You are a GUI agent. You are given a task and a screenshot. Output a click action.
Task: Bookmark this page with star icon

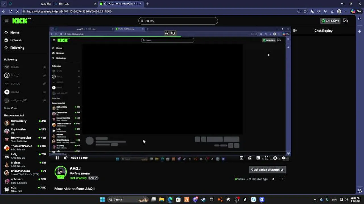coord(305,11)
